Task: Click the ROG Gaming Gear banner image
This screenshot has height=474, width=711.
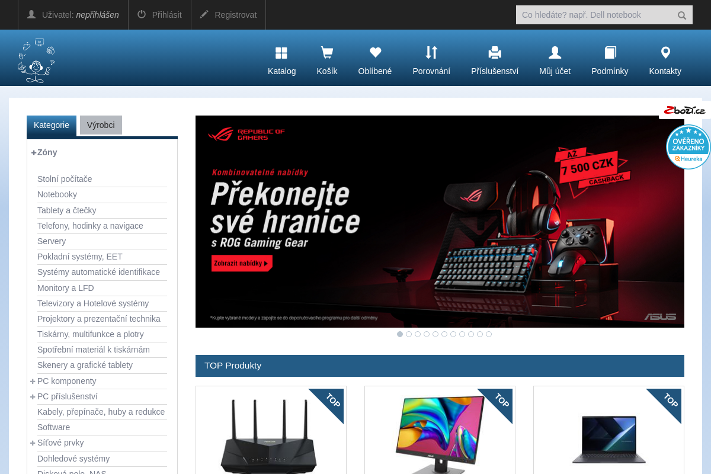Action: coord(440,222)
